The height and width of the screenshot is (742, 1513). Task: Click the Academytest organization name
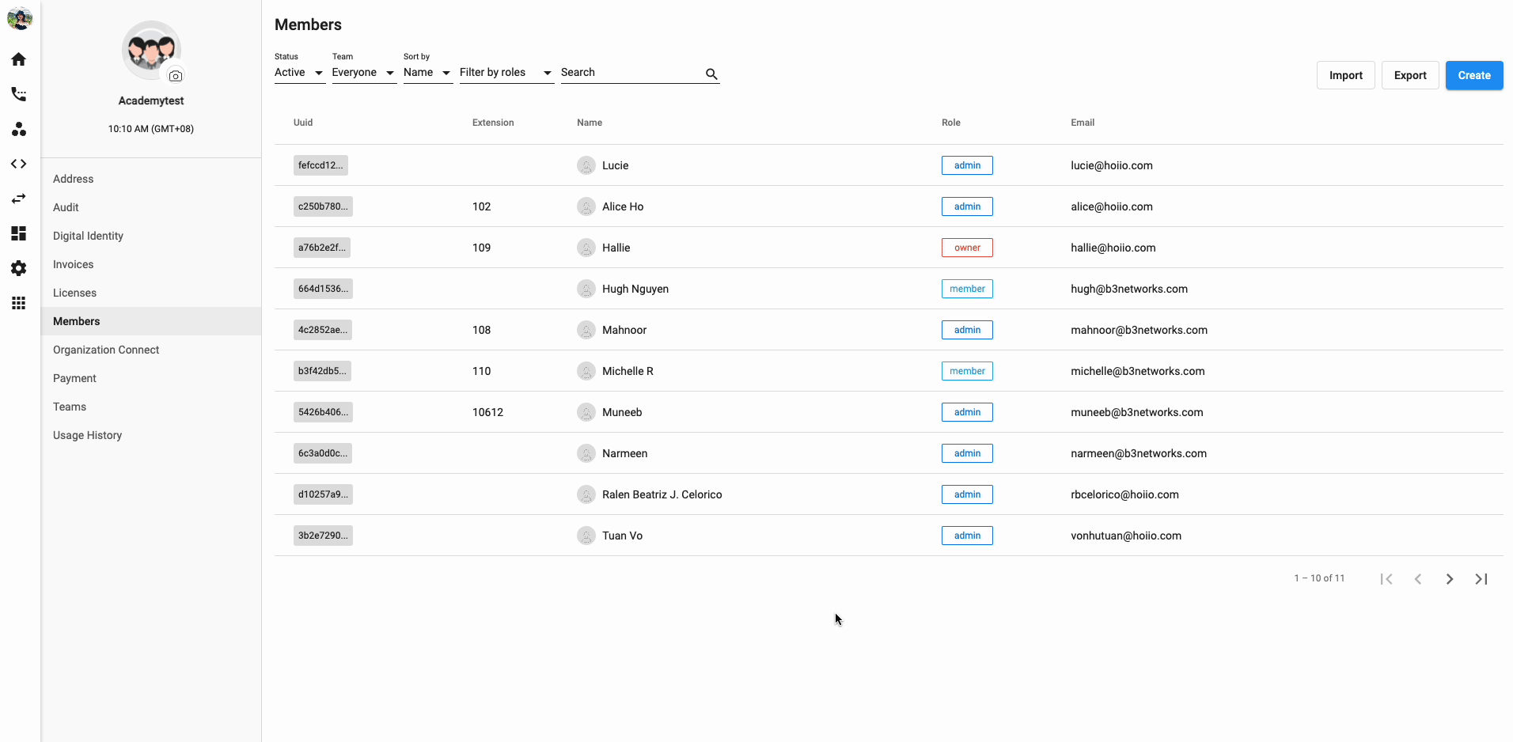click(151, 100)
